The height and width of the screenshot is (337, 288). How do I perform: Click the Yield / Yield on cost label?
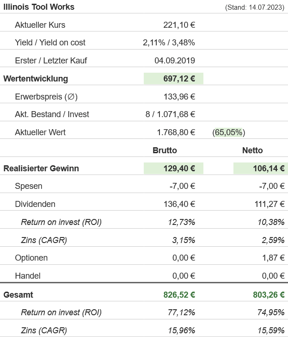(50, 43)
